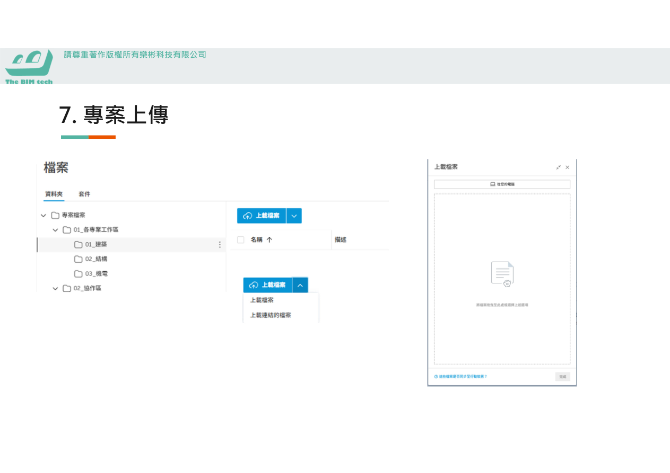Click the dashed file drop zone

coord(502,279)
